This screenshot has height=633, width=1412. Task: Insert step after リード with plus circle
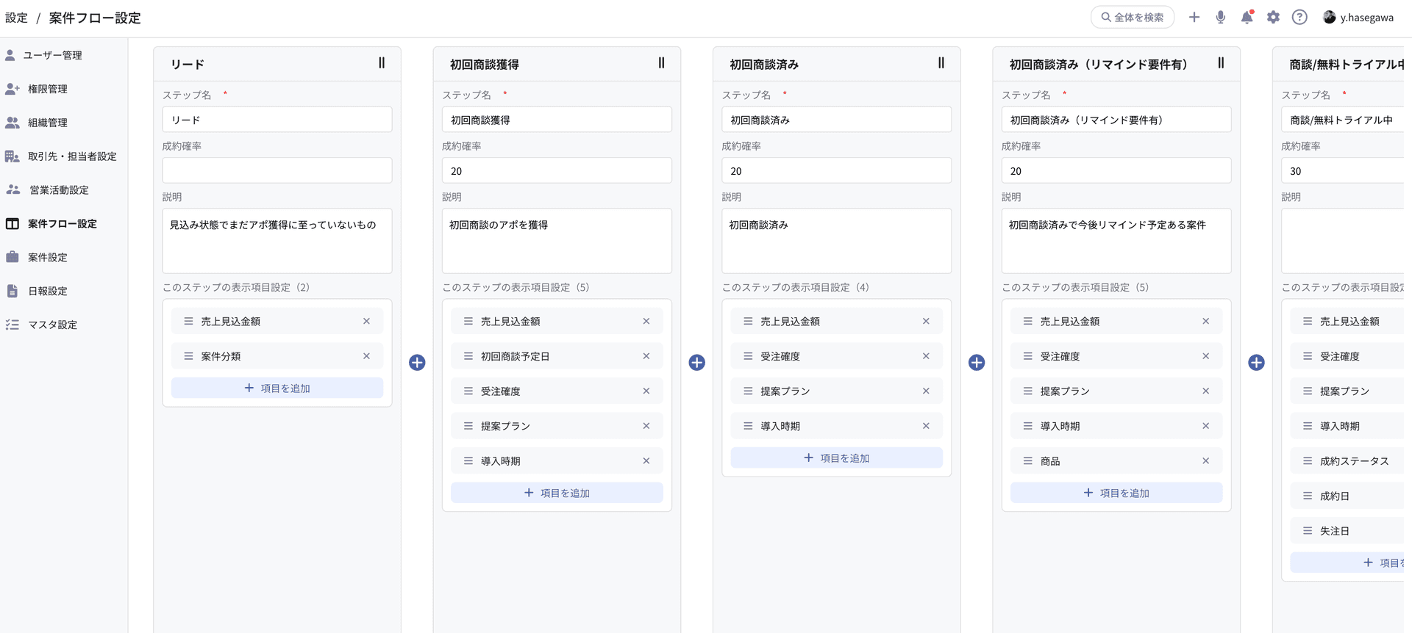[417, 363]
